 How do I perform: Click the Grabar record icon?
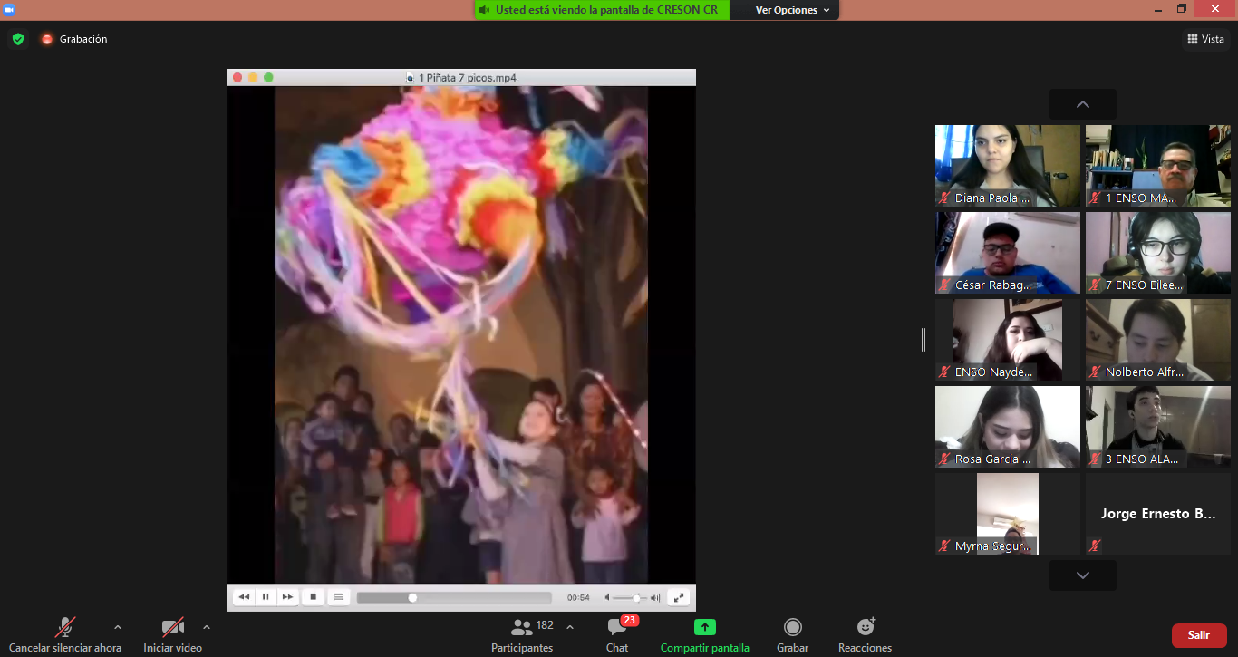[x=792, y=627]
